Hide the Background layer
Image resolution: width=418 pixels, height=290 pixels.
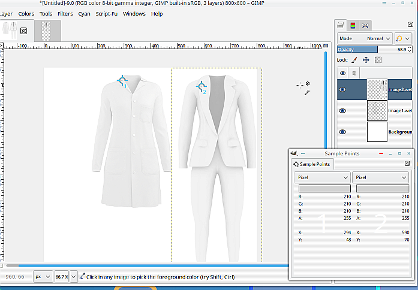point(342,132)
